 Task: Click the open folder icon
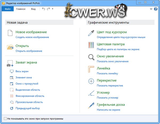[10, 47]
